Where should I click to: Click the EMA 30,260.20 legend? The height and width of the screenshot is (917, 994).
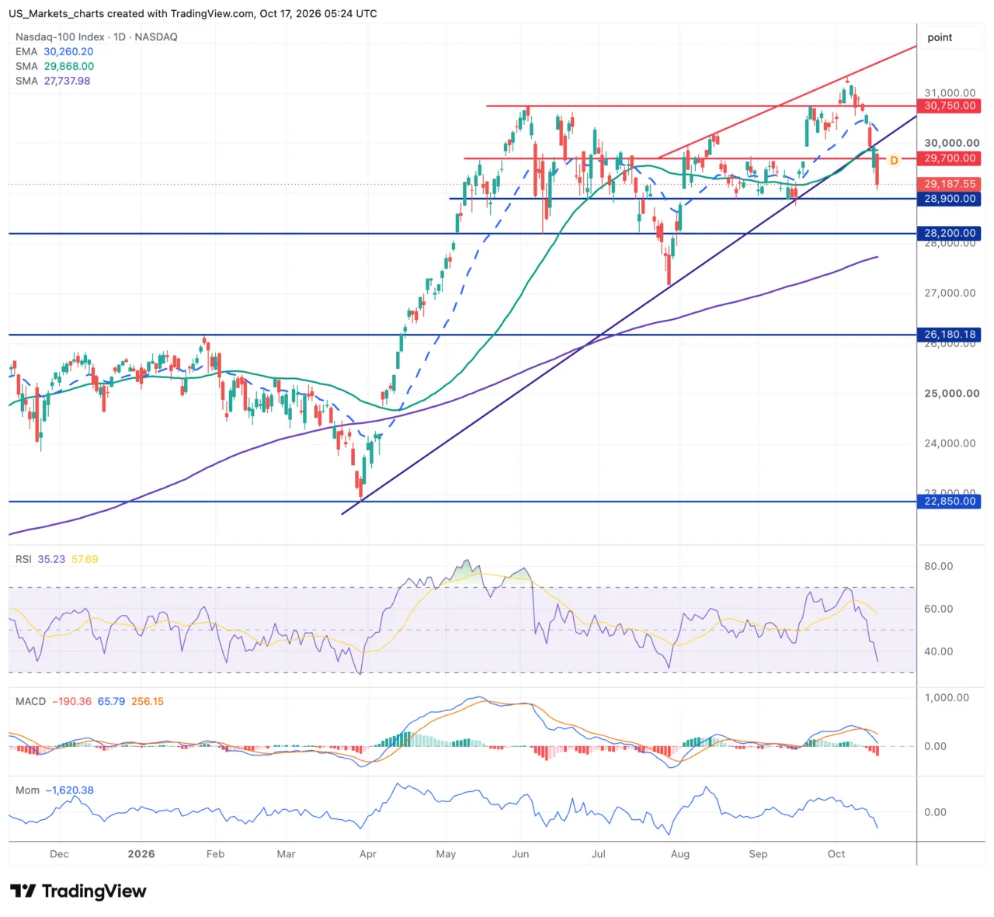(54, 51)
